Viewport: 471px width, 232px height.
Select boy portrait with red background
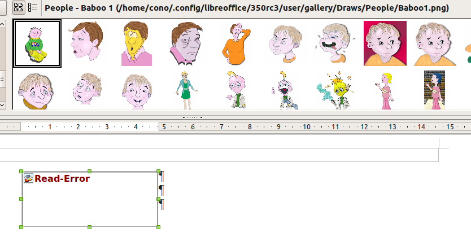[385, 44]
